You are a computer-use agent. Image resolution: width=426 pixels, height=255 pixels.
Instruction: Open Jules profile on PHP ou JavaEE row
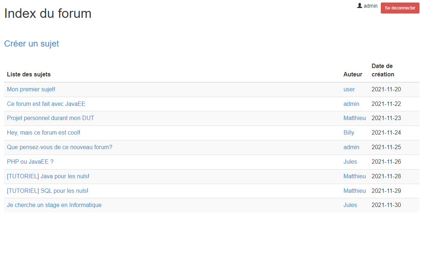tap(350, 162)
